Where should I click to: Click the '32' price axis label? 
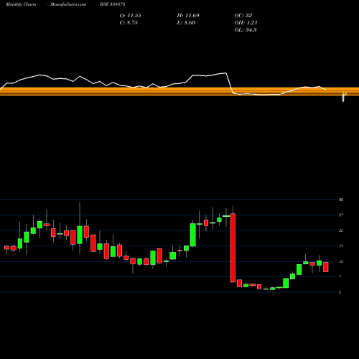[x=341, y=200]
